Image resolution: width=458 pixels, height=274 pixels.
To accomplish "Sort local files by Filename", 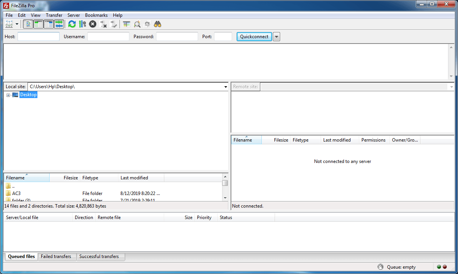I will click(x=26, y=178).
